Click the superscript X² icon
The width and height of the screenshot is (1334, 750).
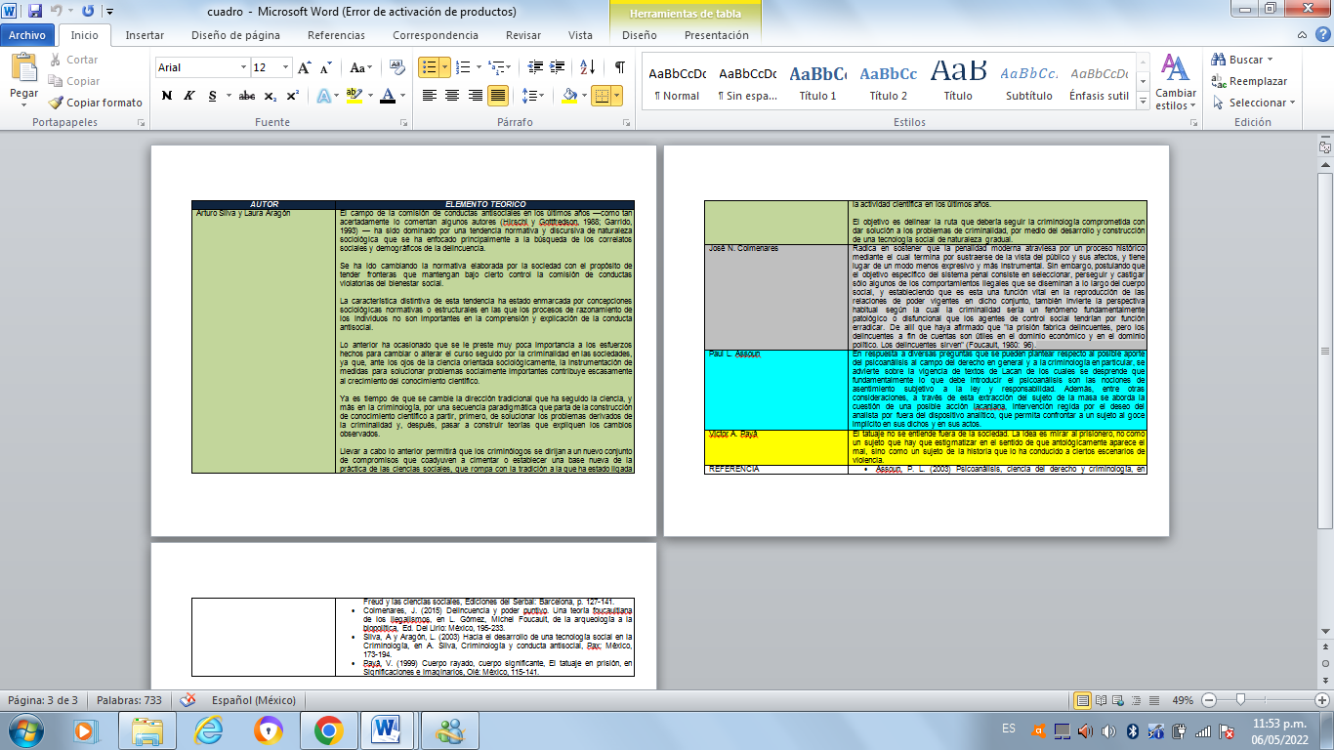point(293,96)
